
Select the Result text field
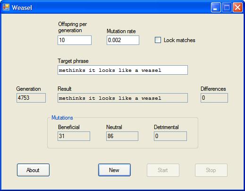[123, 98]
